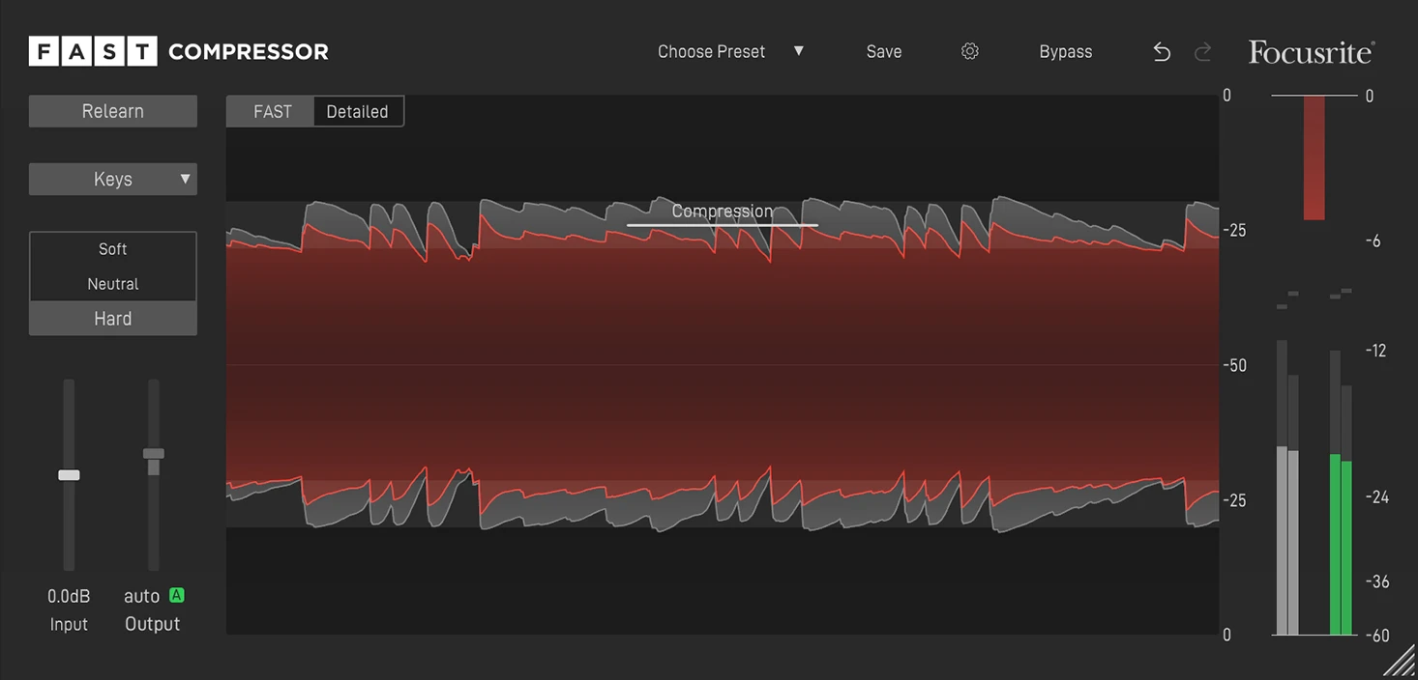Screen dimensions: 1418x680
Task: Click the Focusrite logo
Action: pyautogui.click(x=1312, y=52)
